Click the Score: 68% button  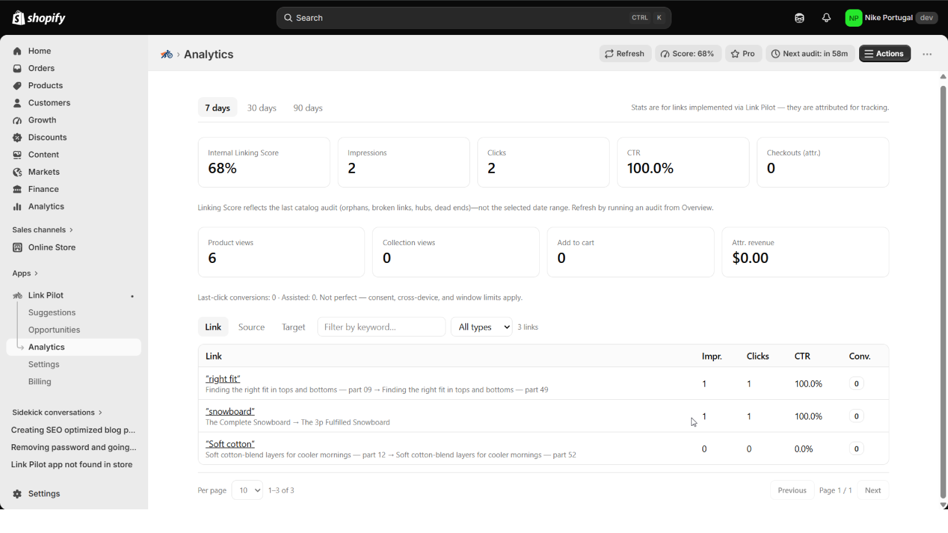coord(688,54)
